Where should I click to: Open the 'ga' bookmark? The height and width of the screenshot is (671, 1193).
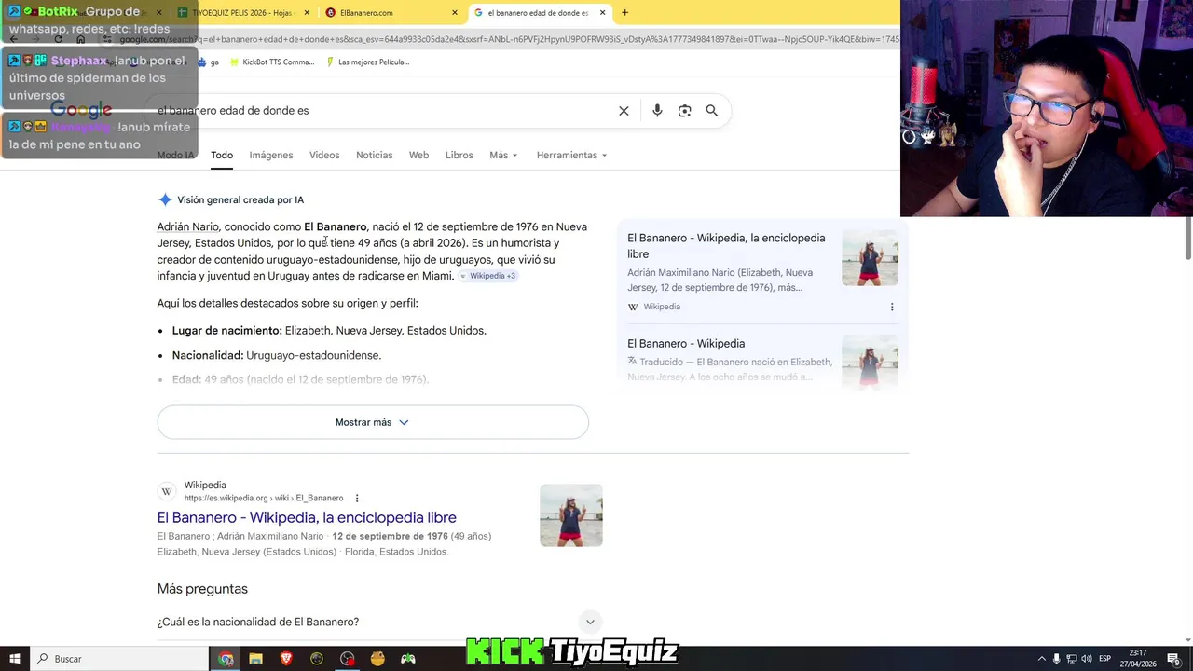tap(208, 62)
